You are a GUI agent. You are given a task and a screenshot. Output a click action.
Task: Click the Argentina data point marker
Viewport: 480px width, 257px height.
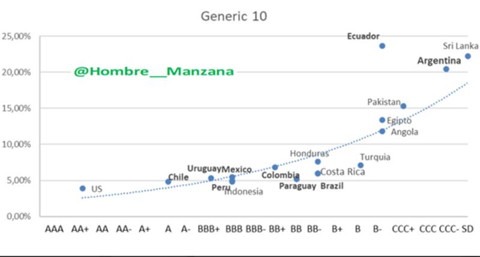pos(446,69)
